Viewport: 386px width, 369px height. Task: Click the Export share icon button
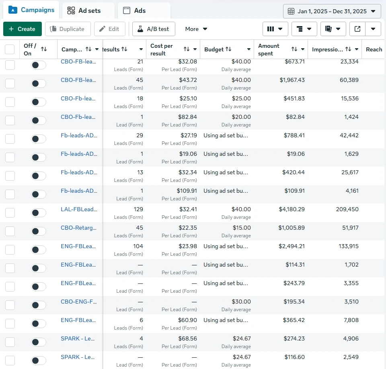(357, 29)
